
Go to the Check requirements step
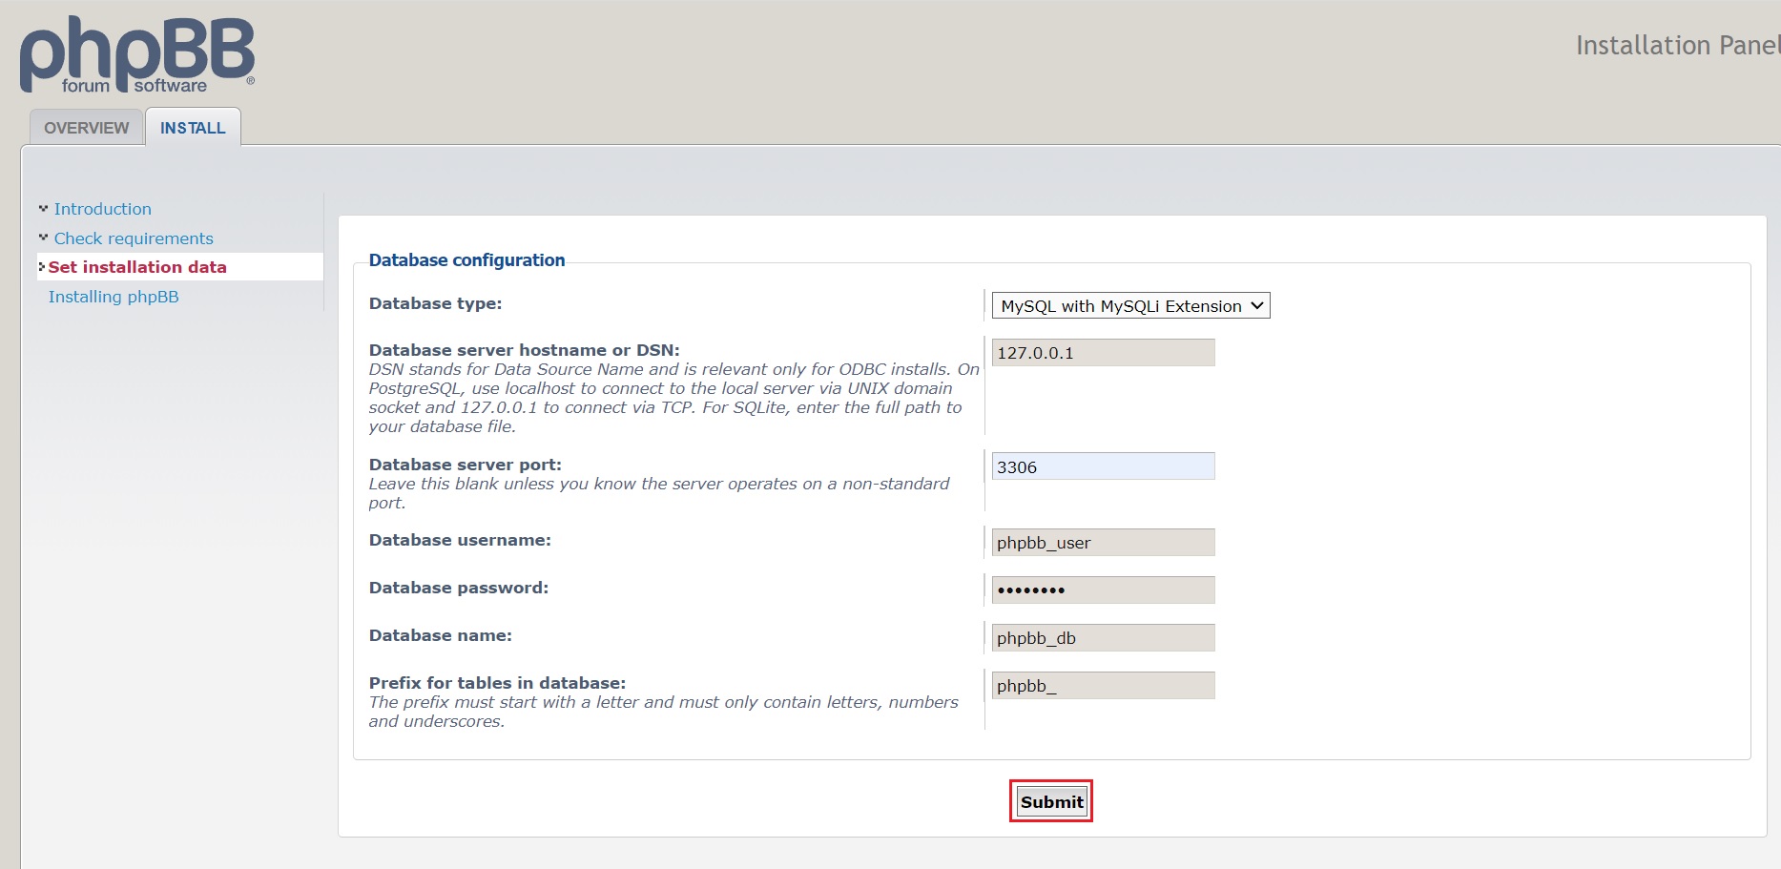134,238
